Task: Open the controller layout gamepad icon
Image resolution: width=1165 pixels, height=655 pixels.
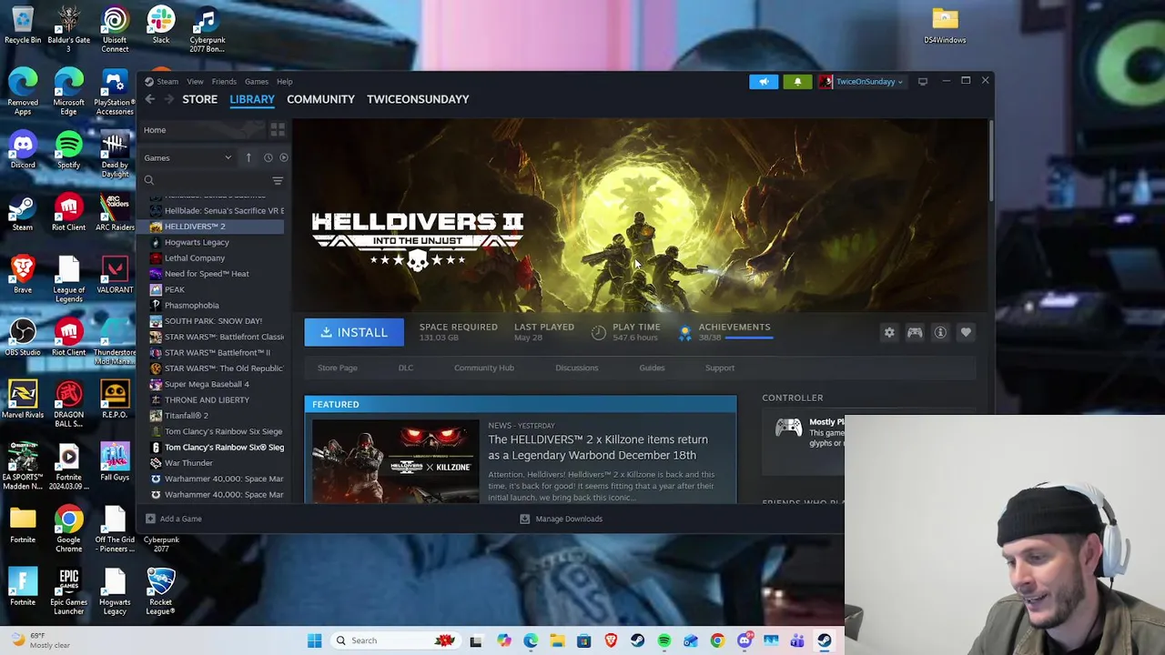Action: [x=915, y=333]
